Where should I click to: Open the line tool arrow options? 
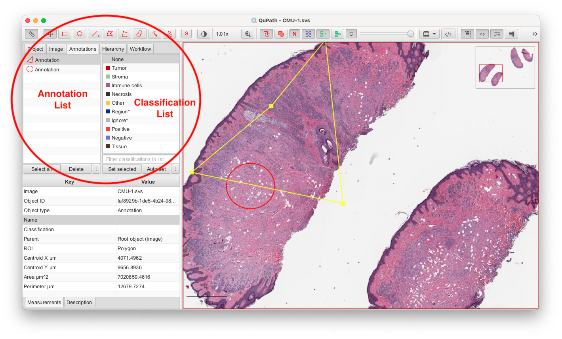click(x=99, y=36)
